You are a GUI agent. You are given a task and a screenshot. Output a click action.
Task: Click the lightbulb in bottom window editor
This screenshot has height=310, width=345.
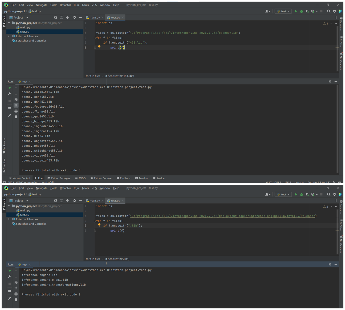coord(99,225)
